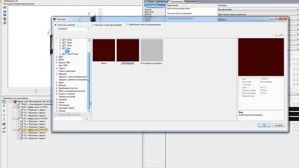
Task: Click the bottom icon in the components sidebar
Action: pyautogui.click(x=4, y=132)
